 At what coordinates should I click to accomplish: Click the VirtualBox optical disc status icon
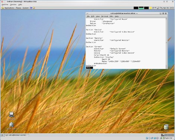[x=149, y=138]
